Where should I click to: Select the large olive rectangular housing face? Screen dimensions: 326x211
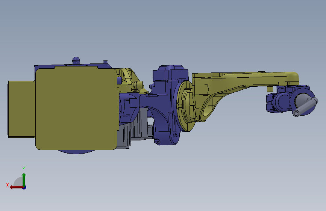point(76,109)
